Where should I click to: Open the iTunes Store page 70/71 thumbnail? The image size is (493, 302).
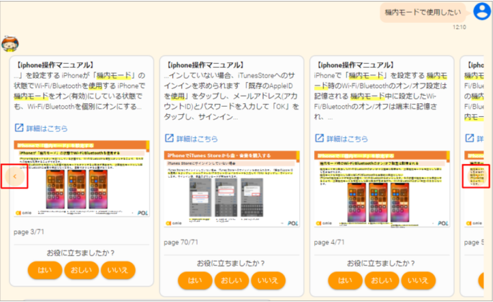(232, 189)
